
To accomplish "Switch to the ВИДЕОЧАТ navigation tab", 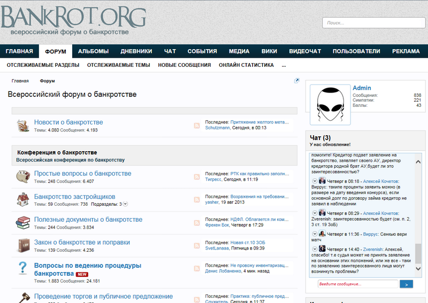I will click(x=305, y=51).
